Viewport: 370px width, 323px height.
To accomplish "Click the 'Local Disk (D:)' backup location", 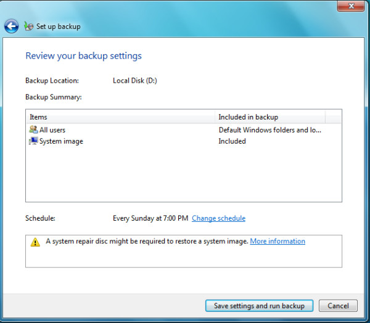I will (x=135, y=81).
